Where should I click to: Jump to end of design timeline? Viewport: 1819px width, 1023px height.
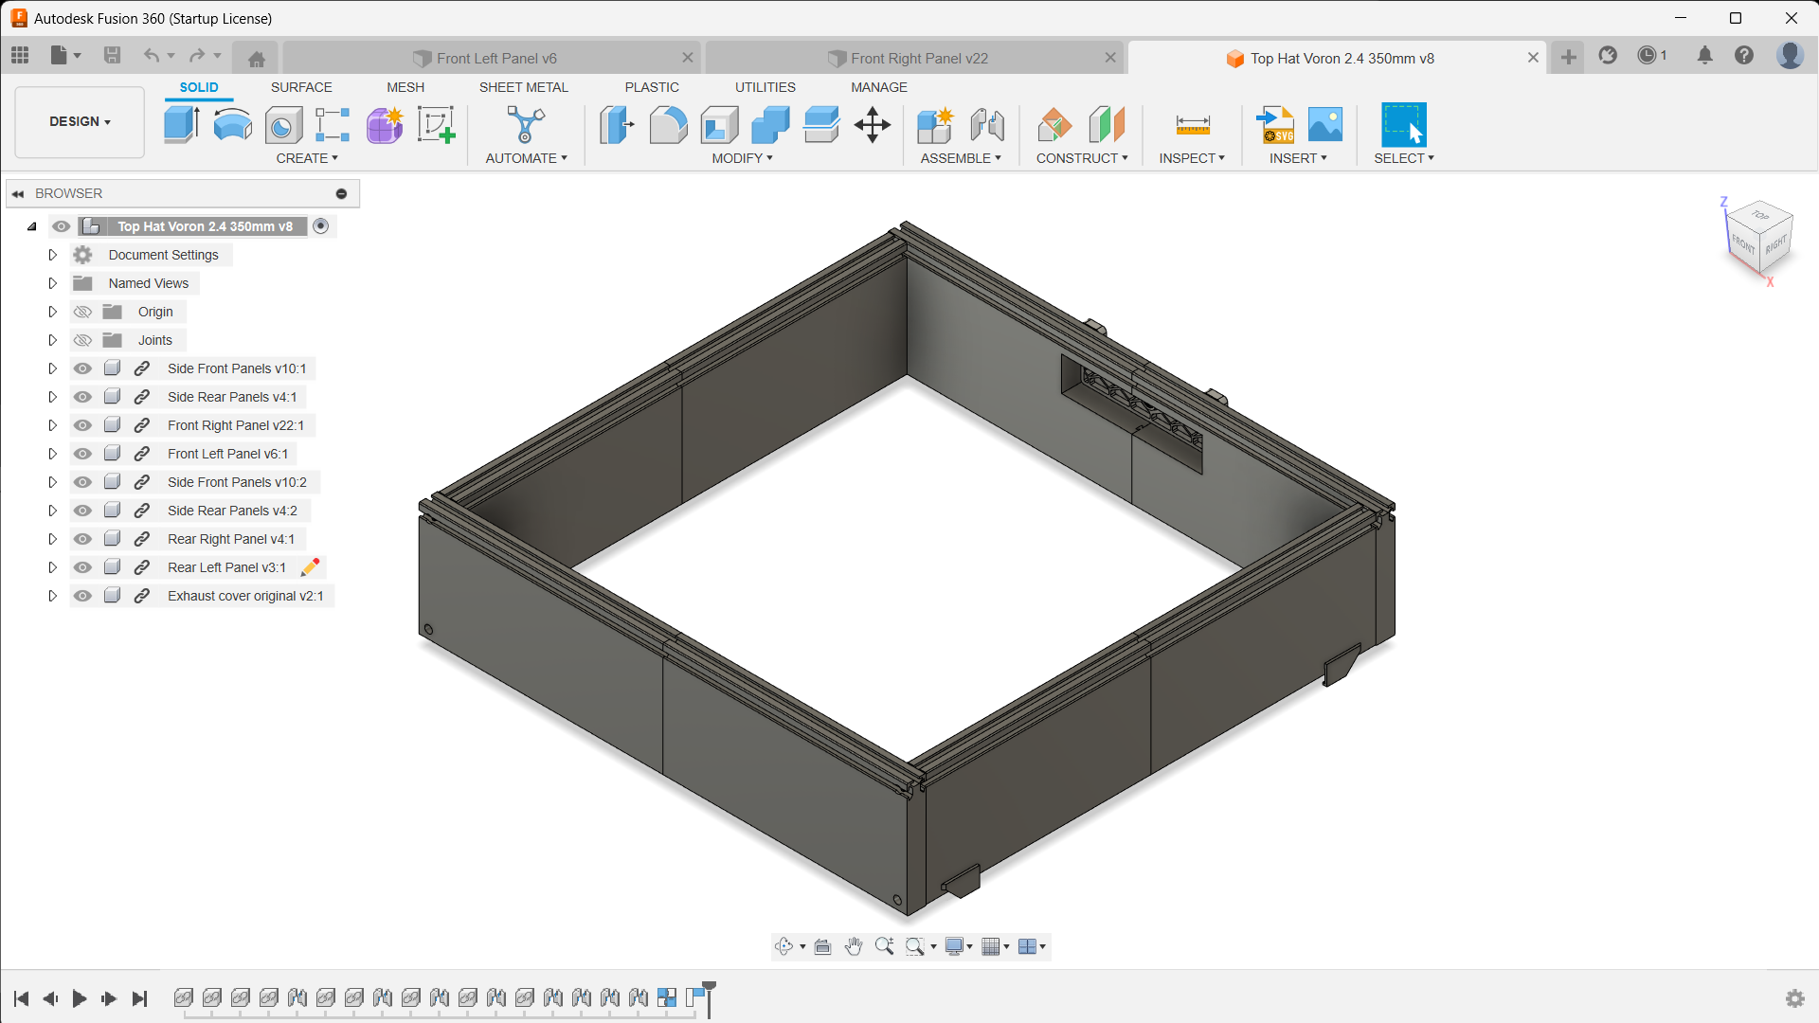point(139,998)
